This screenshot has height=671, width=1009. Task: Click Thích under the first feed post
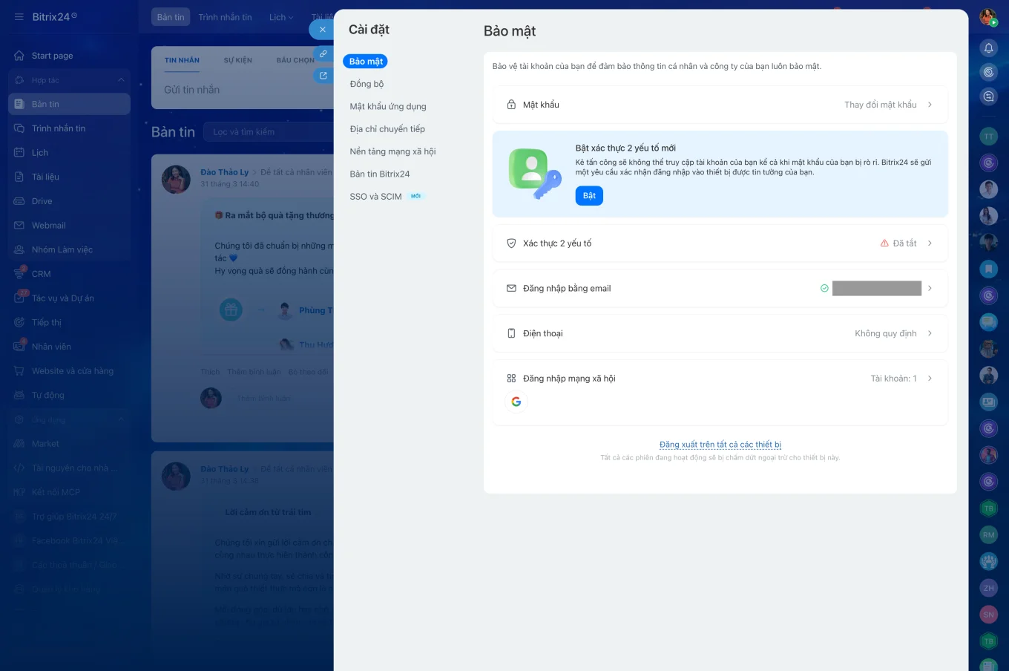[210, 372]
